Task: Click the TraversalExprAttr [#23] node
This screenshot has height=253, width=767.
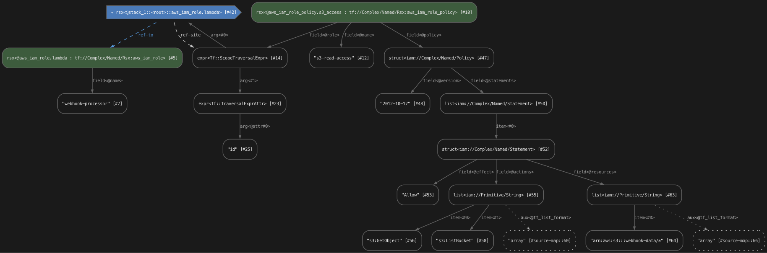Action: pyautogui.click(x=240, y=103)
